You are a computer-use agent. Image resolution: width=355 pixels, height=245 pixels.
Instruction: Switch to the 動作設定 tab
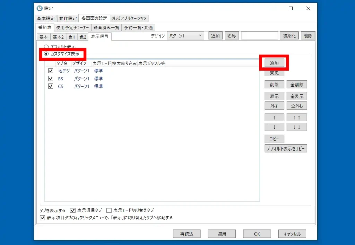click(68, 18)
